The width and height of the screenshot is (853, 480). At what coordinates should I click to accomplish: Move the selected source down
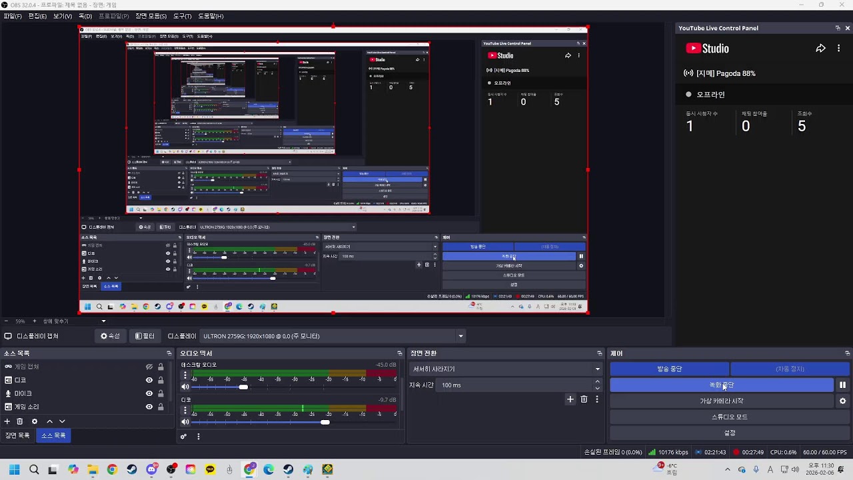pyautogui.click(x=62, y=421)
